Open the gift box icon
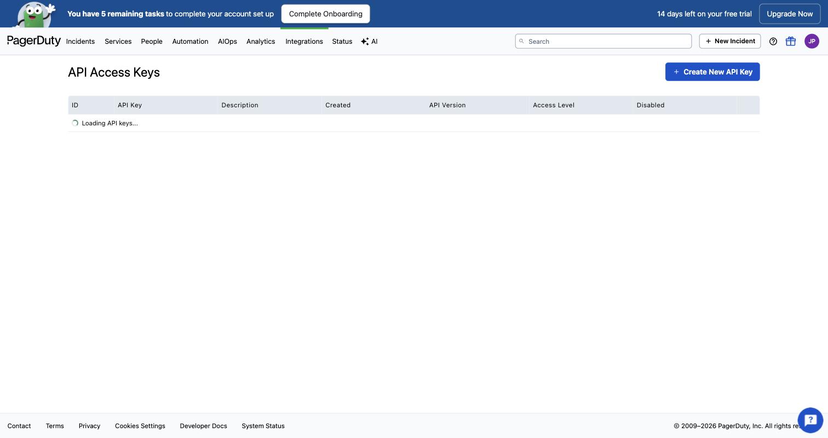The height and width of the screenshot is (438, 828). coord(791,41)
